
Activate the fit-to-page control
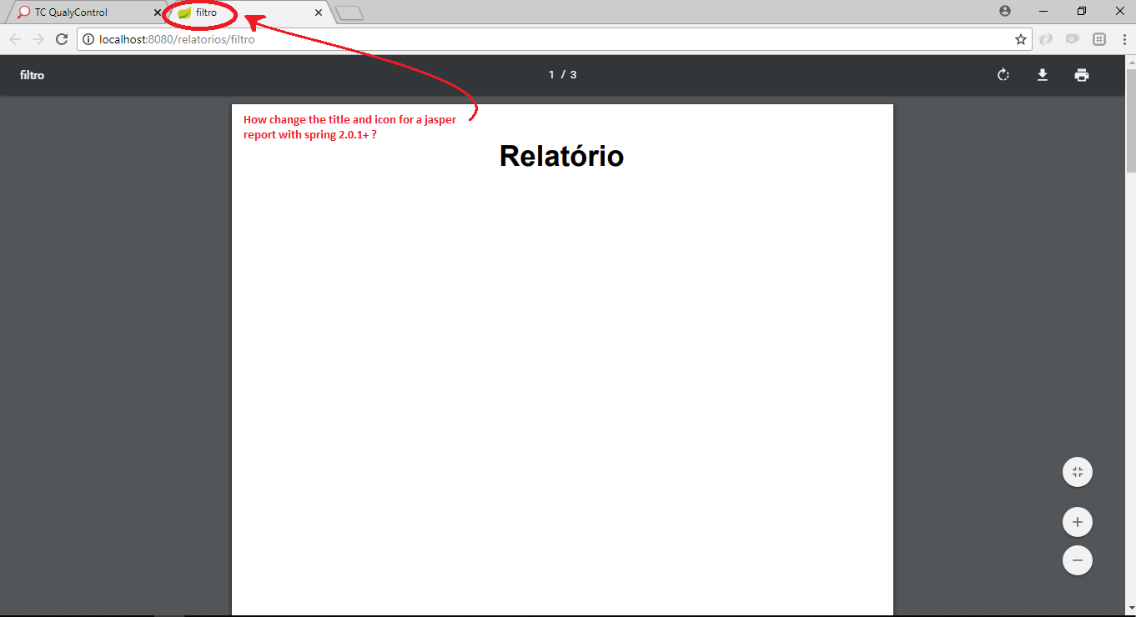click(x=1077, y=471)
